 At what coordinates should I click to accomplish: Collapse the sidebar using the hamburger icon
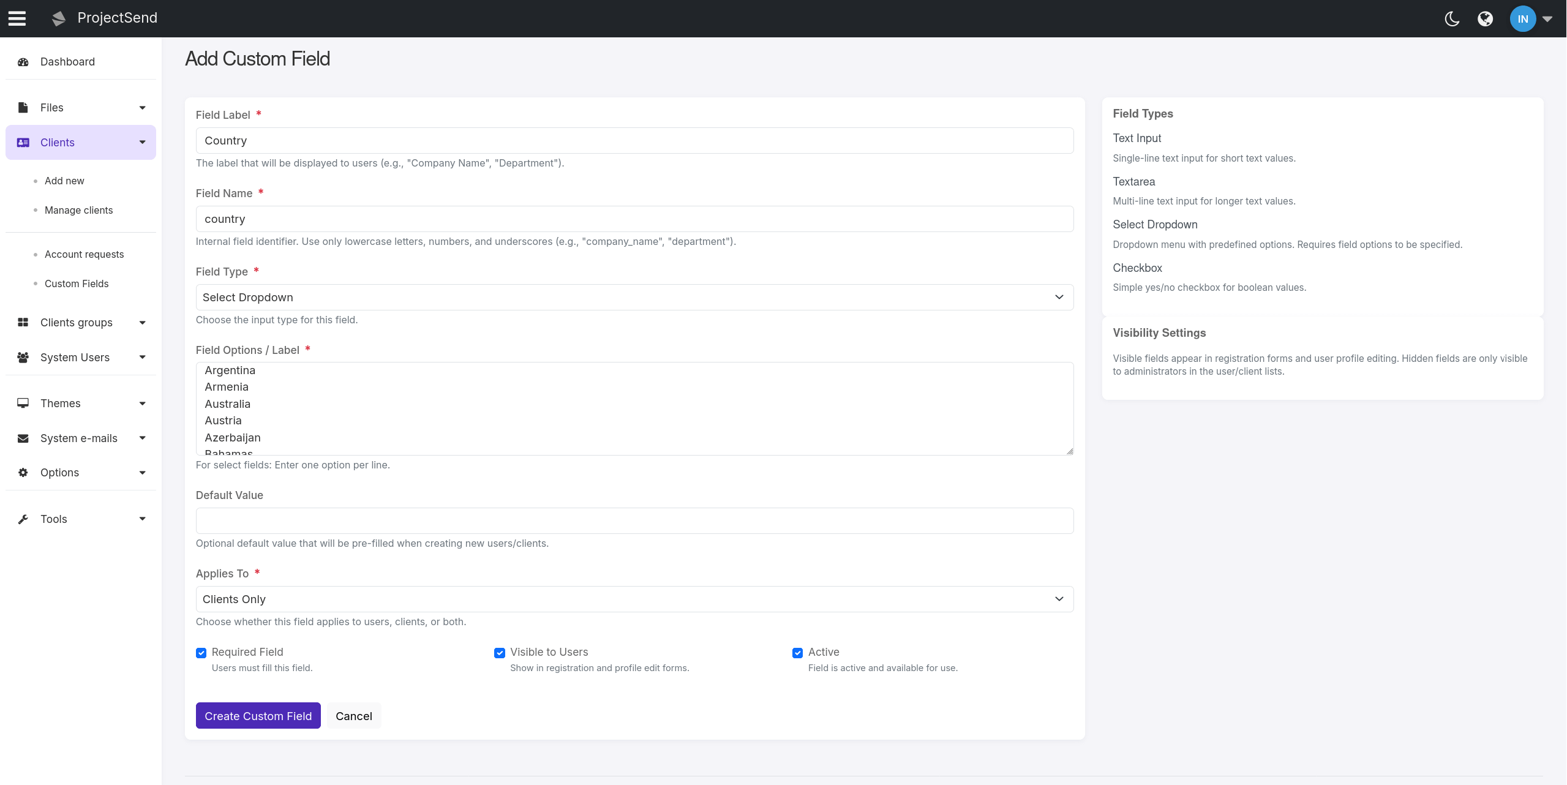tap(17, 18)
